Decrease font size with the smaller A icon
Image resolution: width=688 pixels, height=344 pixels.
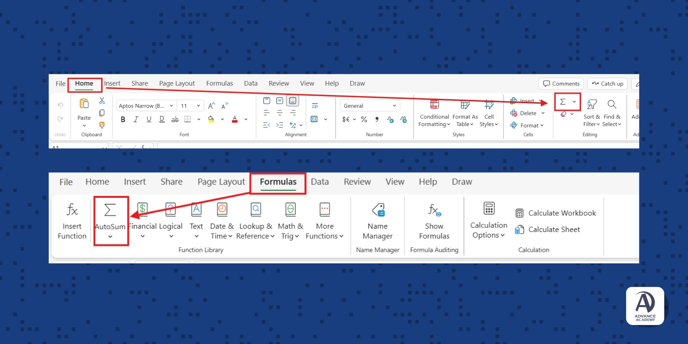tap(225, 106)
